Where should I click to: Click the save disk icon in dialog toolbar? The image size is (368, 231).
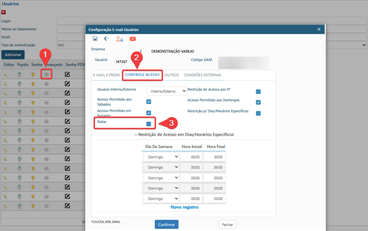[95, 39]
